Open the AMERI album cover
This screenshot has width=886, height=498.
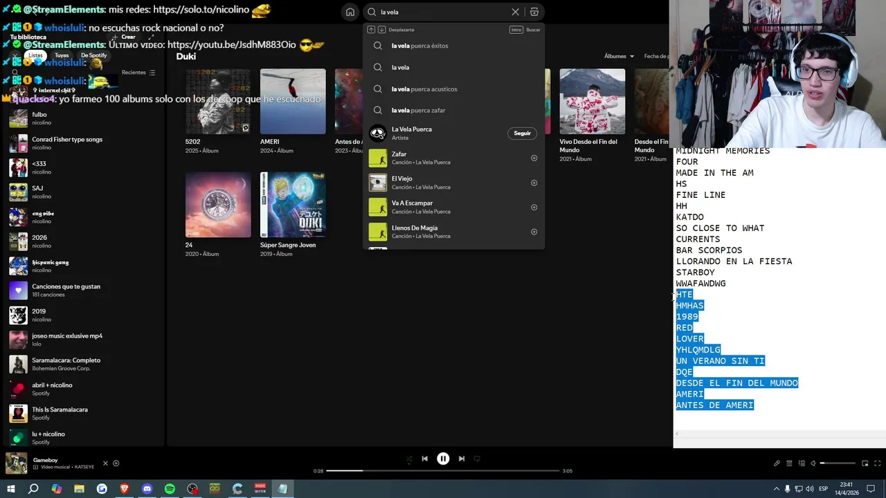[x=293, y=101]
